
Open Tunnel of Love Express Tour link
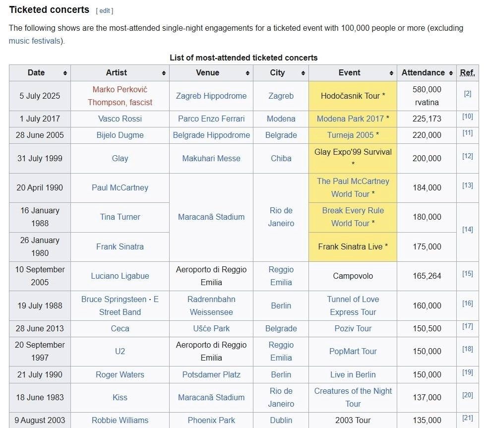coord(353,306)
